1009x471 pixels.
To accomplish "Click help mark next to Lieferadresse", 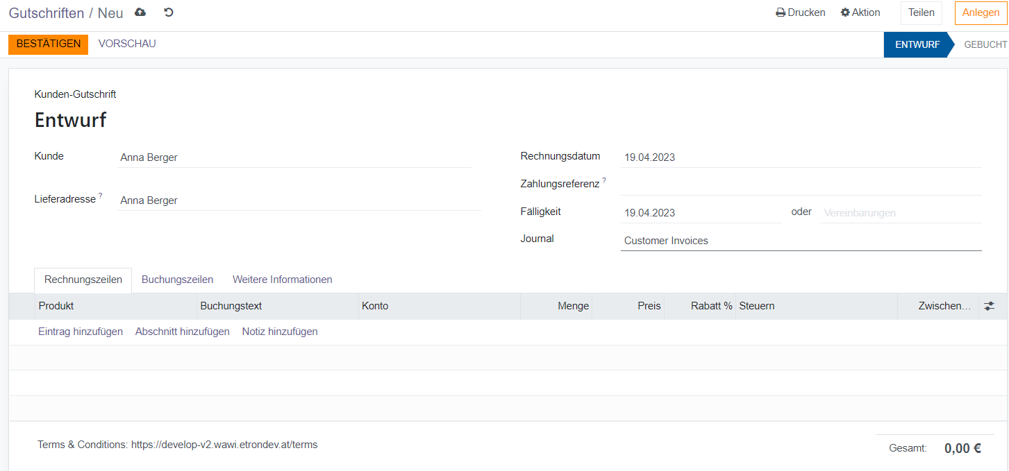I will click(100, 196).
